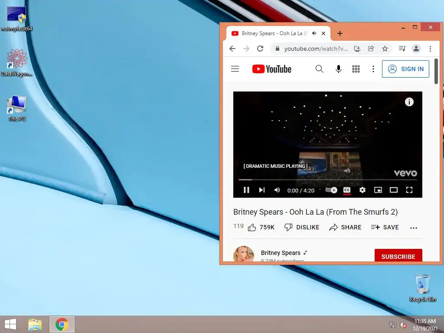Open media controls in Chrome toolbar

tap(402, 49)
